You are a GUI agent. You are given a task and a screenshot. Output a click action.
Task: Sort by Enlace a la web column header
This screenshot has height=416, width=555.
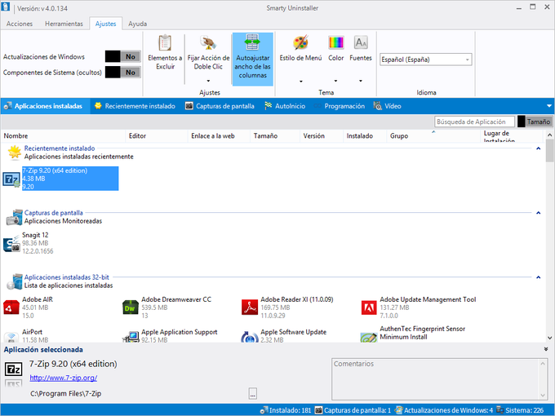219,136
